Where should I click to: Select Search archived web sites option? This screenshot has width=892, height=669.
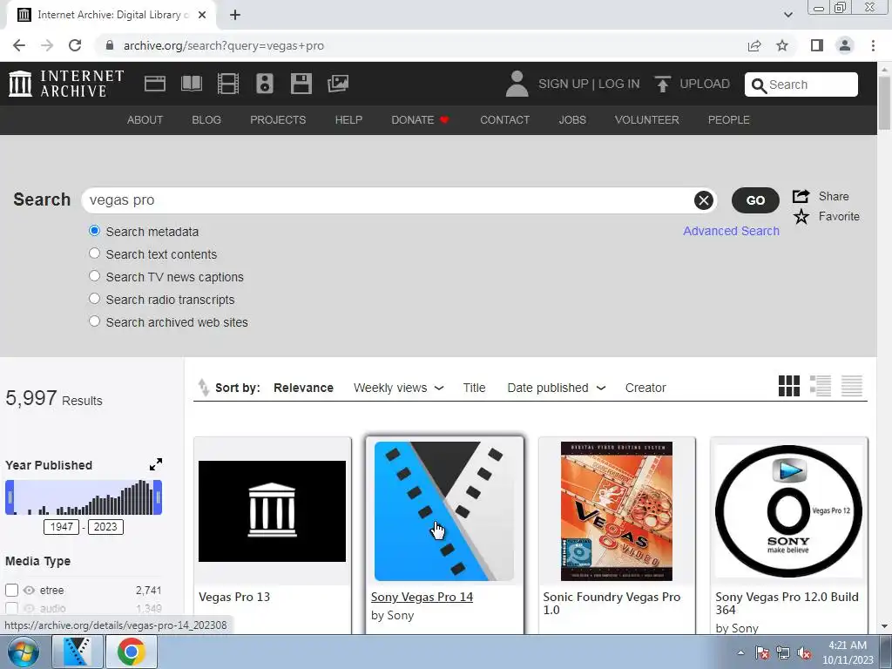(94, 321)
